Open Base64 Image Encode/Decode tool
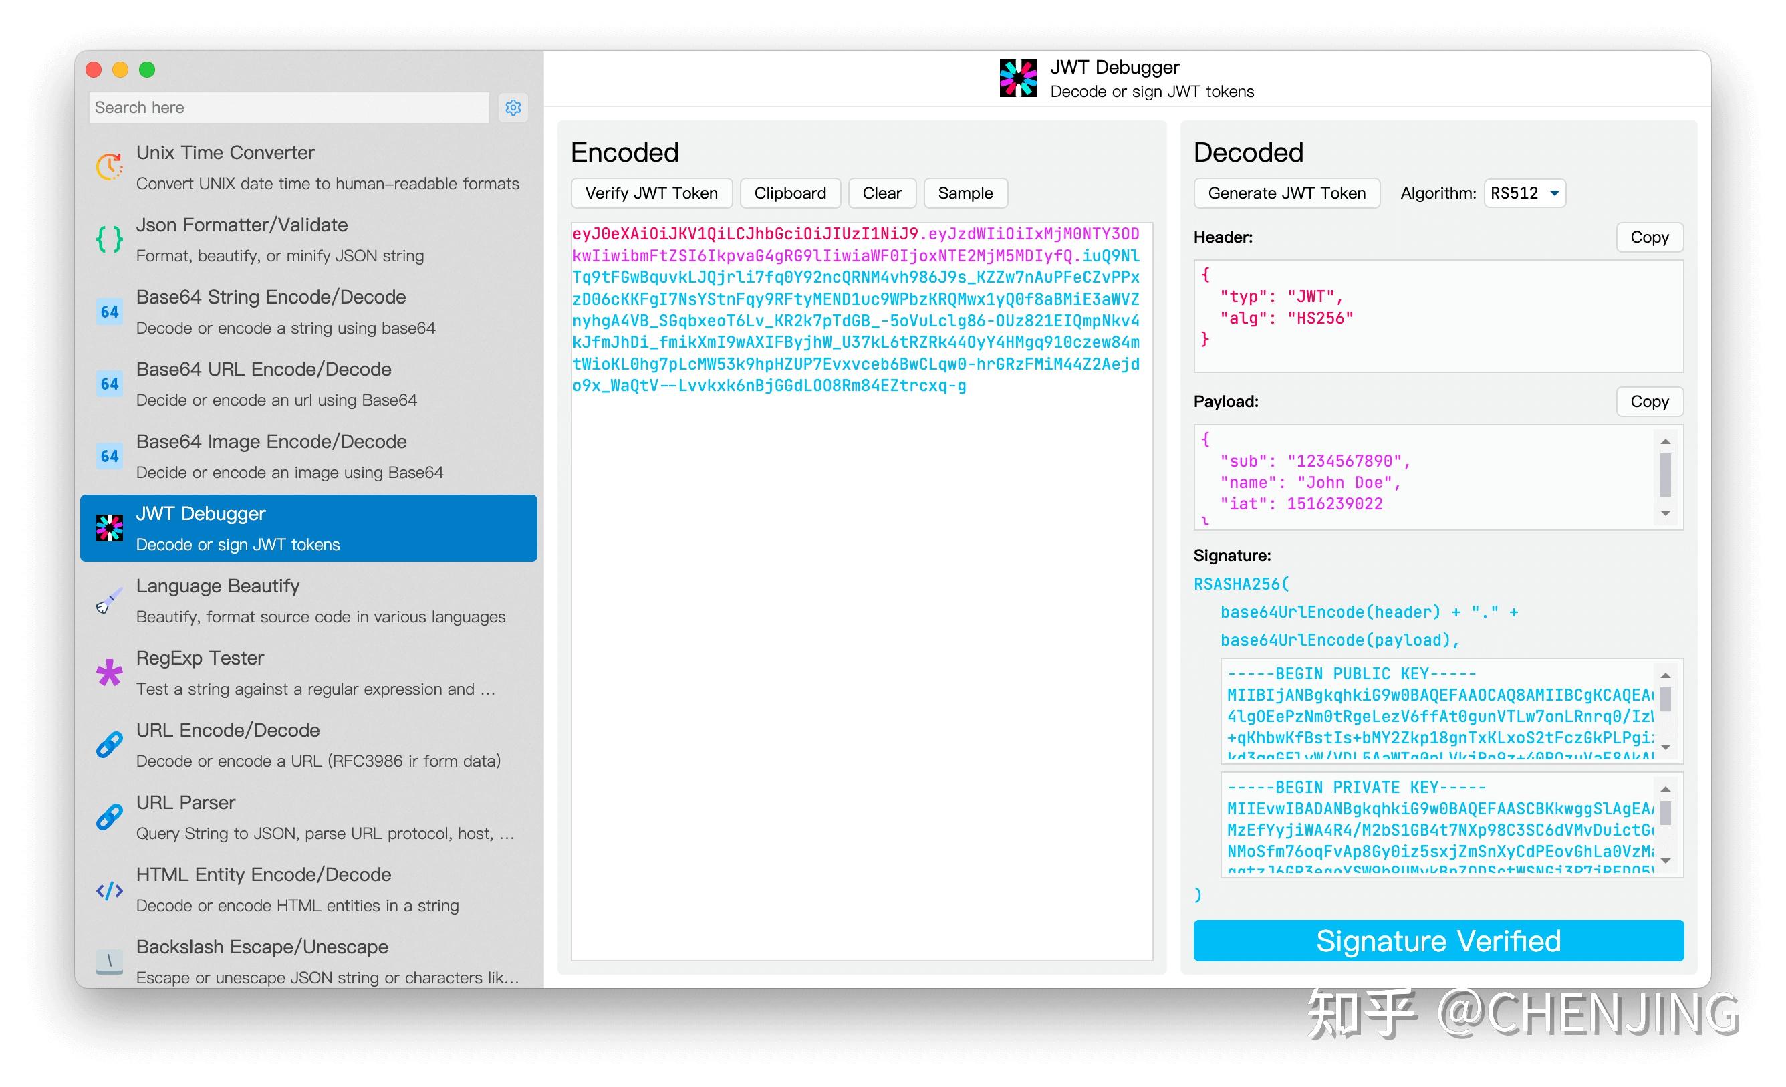The height and width of the screenshot is (1087, 1786). [308, 456]
